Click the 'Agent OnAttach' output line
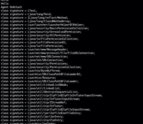 coord(11,7)
